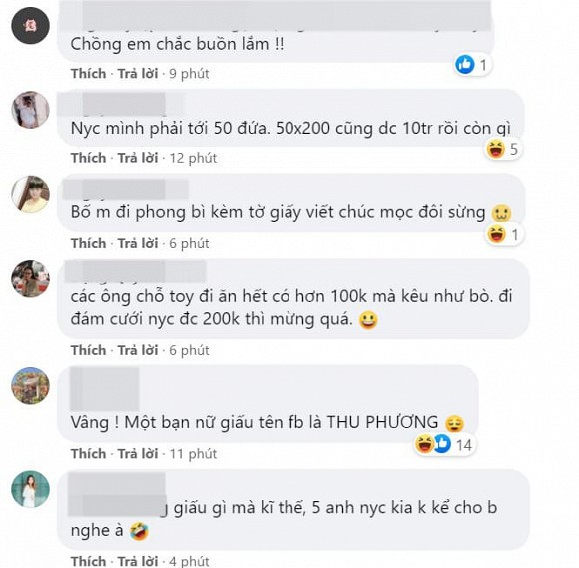Click Trả lời under the 'Nyc mình phải tới 50 đứa' comment
The image size is (579, 568).
point(138,158)
